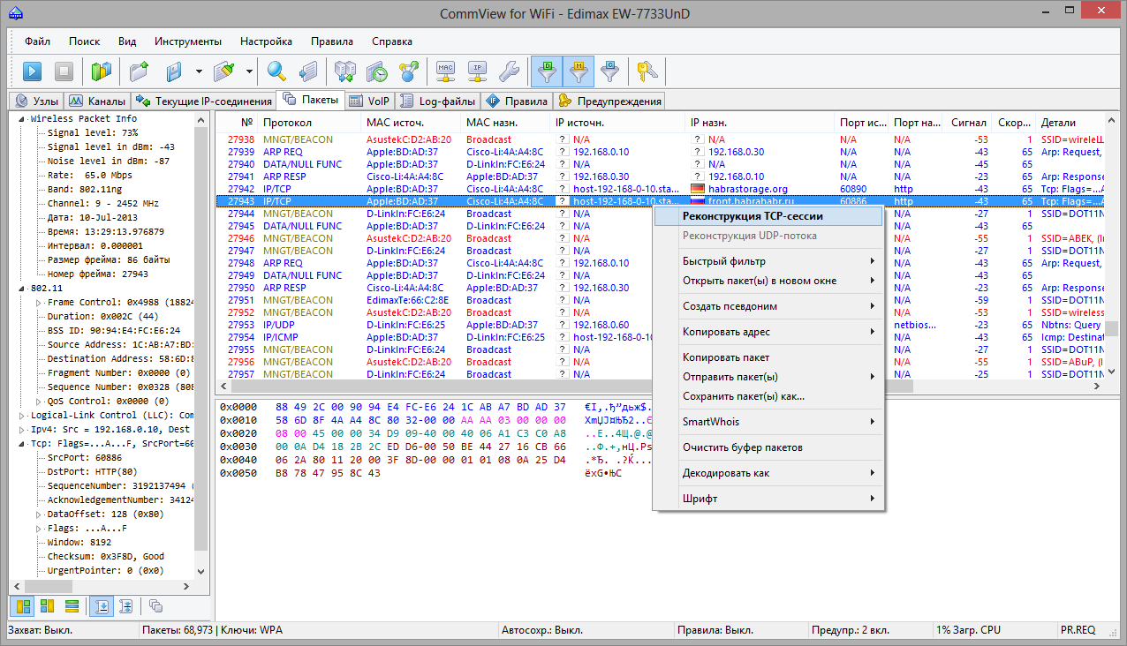Viewport: 1127px width, 646px height.
Task: Select Копировать пакет in the context menu
Action: [x=768, y=357]
